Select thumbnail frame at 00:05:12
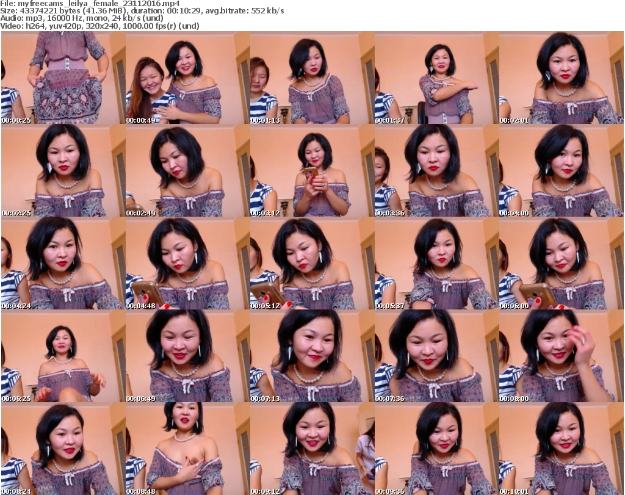Image resolution: width=625 pixels, height=495 pixels. [x=312, y=264]
